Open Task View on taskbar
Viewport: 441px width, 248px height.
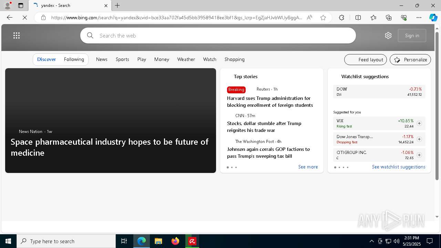(124, 241)
